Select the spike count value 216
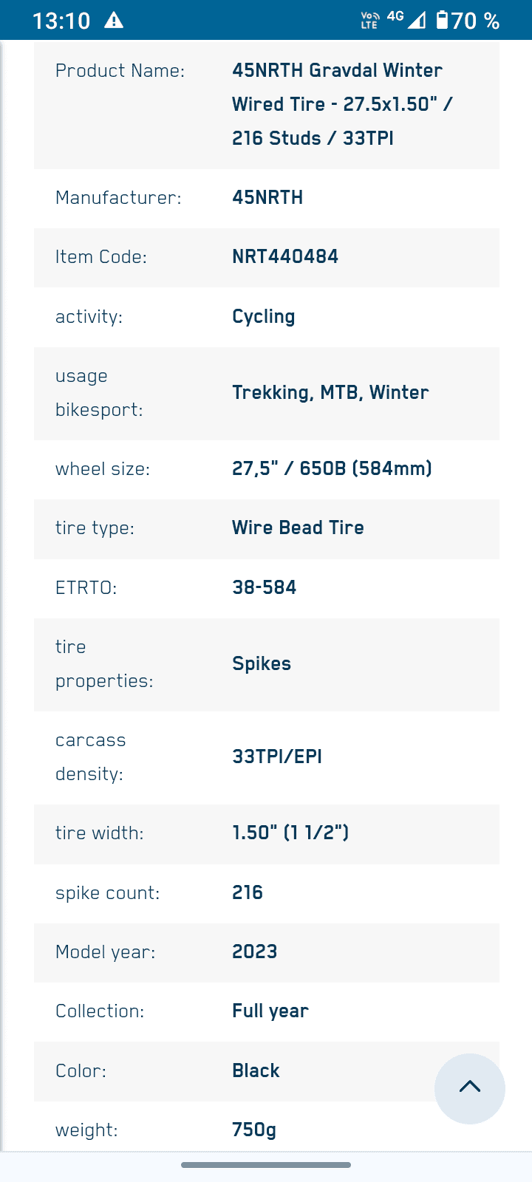 (248, 892)
